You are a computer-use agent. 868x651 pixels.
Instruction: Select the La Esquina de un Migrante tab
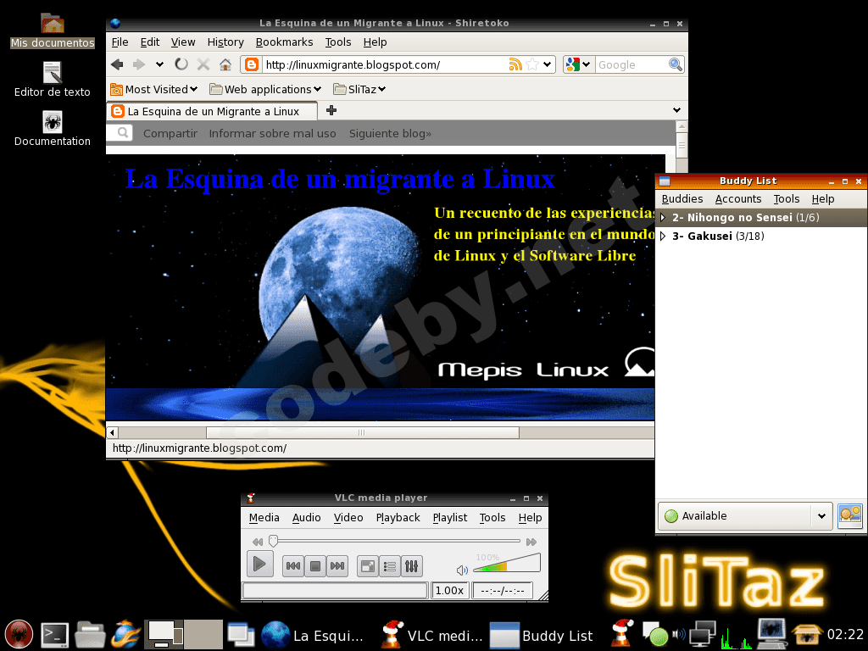tap(213, 111)
